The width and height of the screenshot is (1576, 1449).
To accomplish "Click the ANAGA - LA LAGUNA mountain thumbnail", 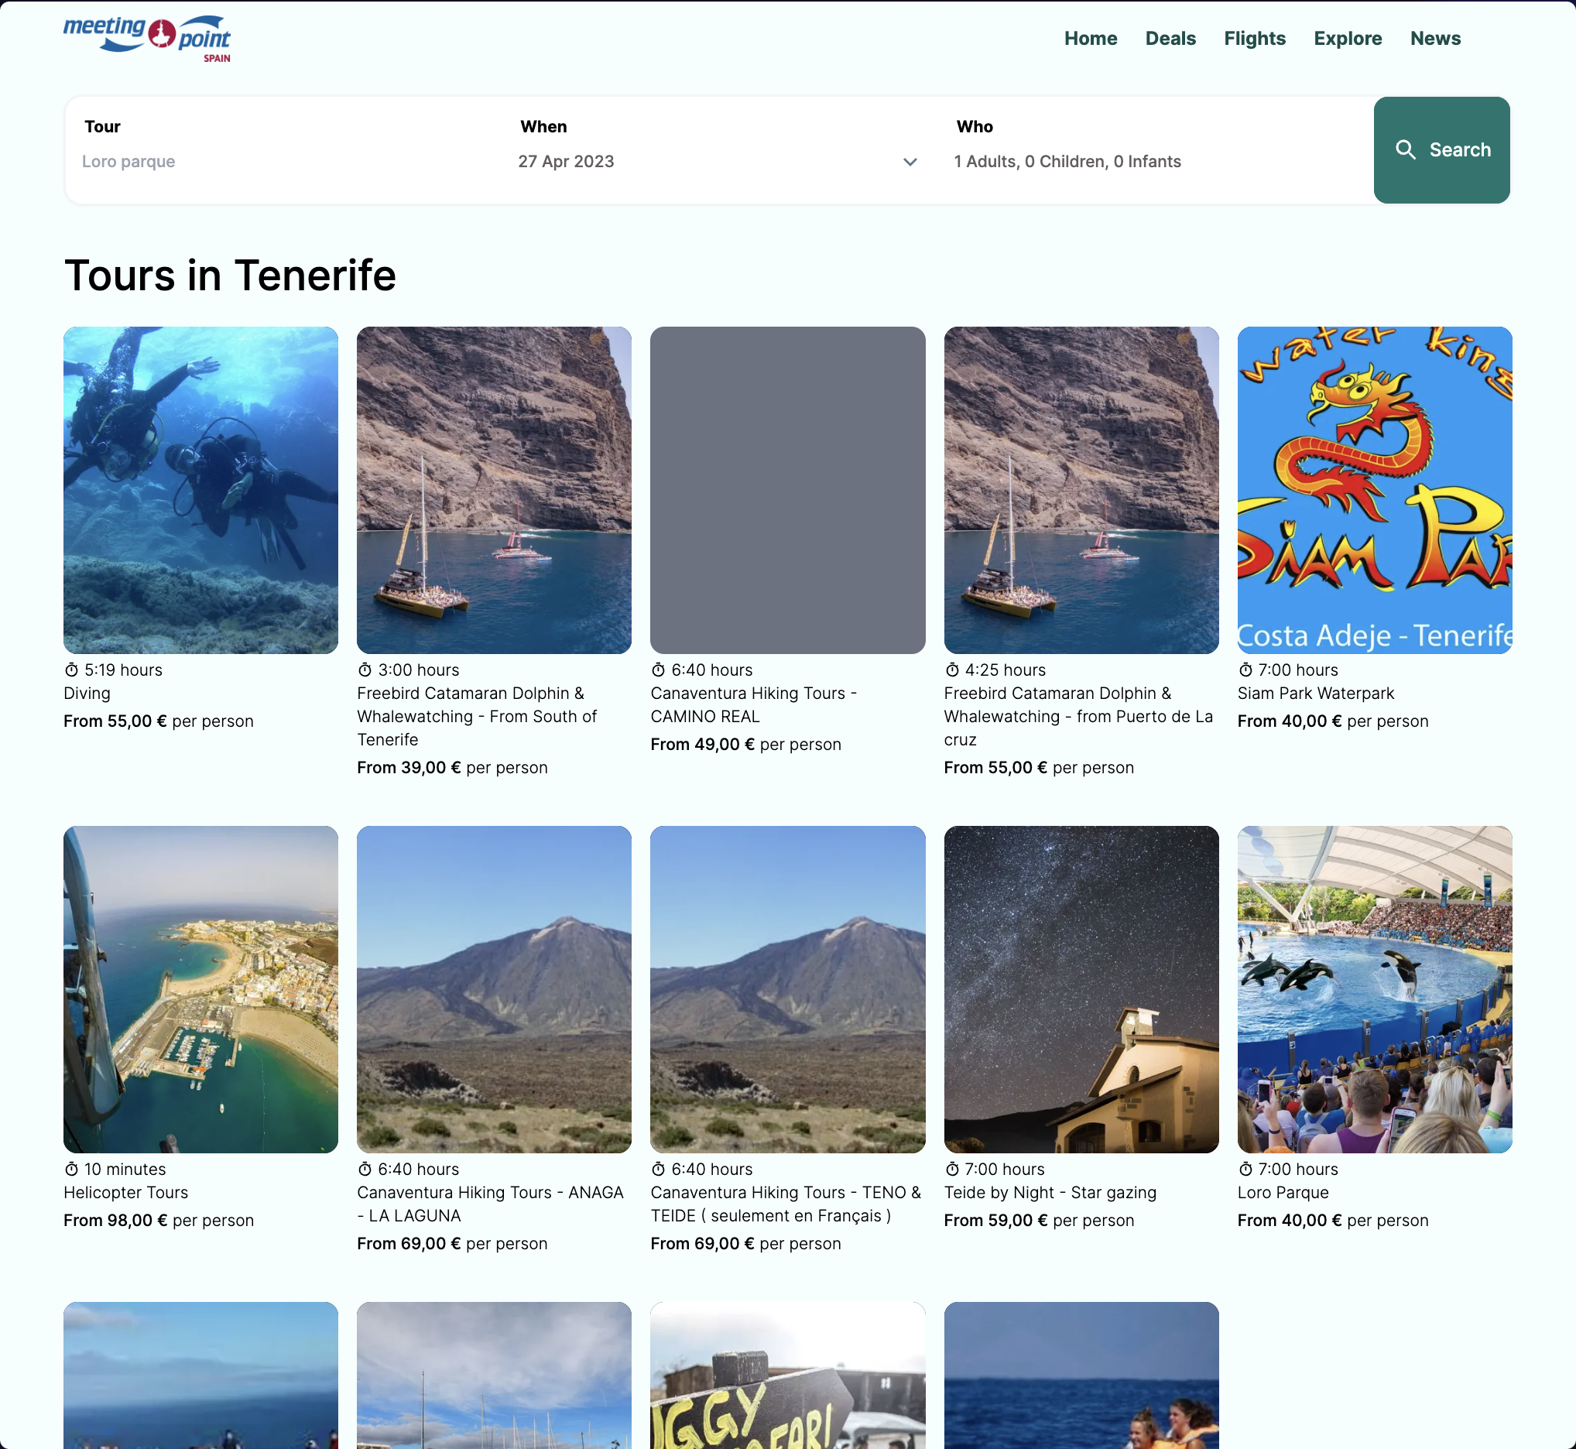I will coord(494,988).
